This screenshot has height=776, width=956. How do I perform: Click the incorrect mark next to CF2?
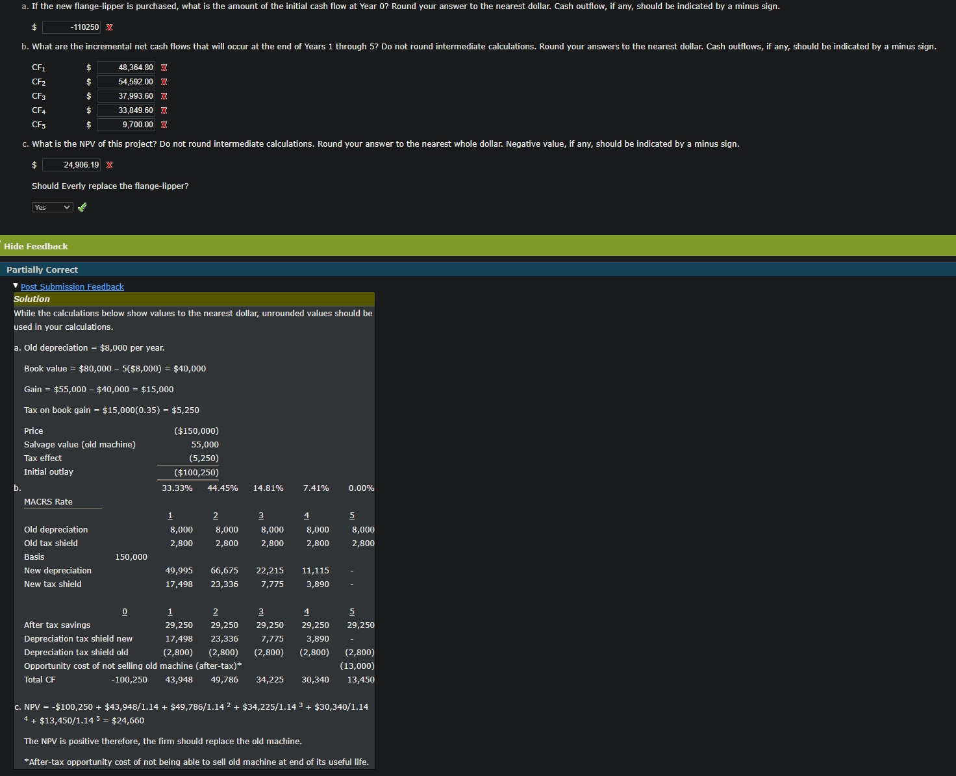(164, 82)
